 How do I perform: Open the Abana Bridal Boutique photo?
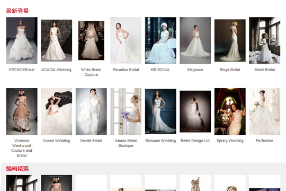126,111
